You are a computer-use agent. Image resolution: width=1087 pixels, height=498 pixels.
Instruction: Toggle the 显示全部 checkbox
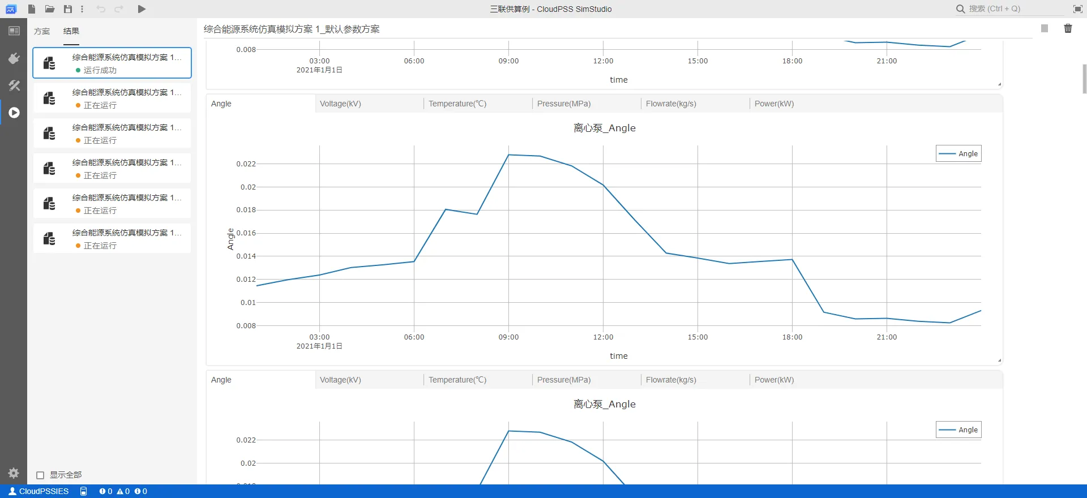tap(40, 475)
